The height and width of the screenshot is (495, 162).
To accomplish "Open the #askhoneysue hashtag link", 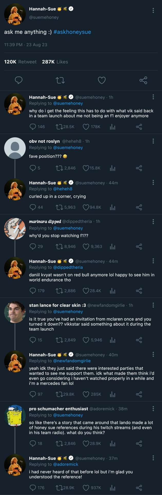I will coord(72,32).
